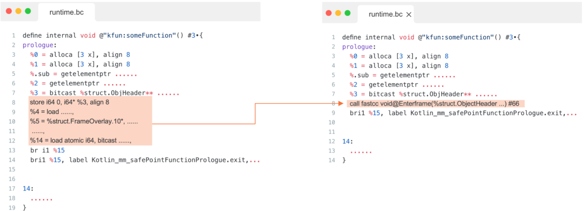Click line number 8 in left editor
The image size is (584, 211).
coord(13,103)
